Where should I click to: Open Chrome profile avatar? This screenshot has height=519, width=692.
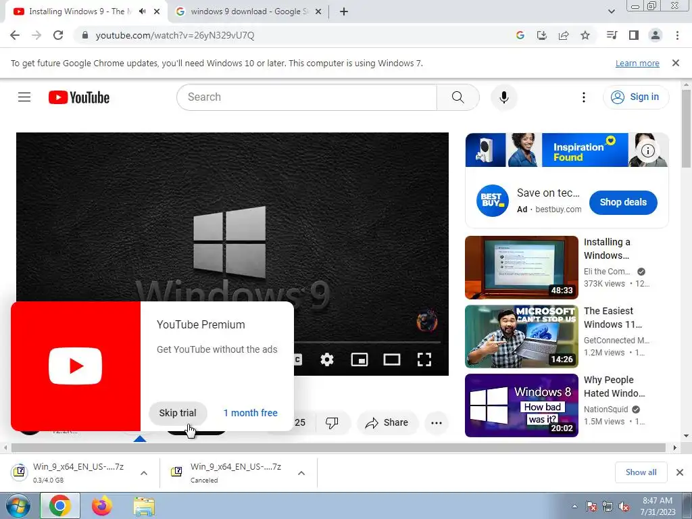656,35
